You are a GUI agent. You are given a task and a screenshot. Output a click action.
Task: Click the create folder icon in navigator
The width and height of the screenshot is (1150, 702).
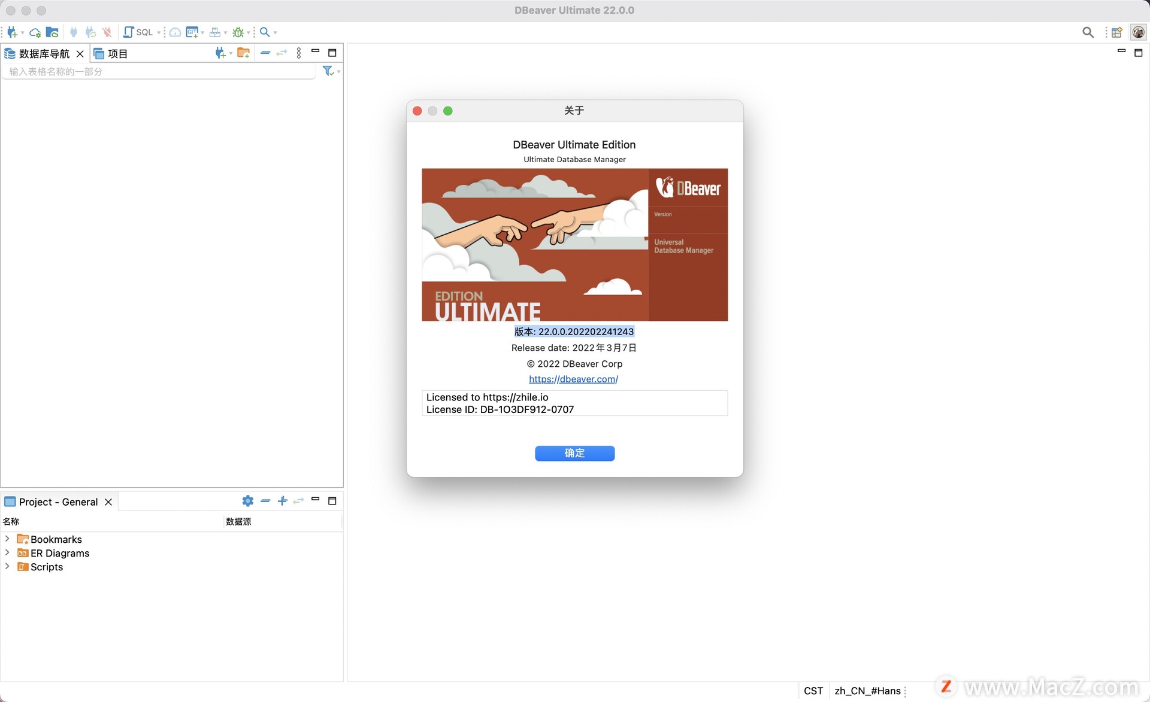[243, 53]
